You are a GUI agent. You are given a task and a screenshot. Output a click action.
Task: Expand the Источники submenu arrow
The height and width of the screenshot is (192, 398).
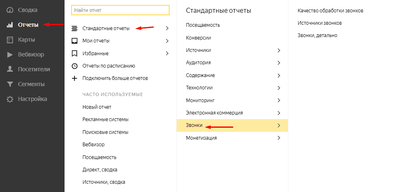(279, 50)
